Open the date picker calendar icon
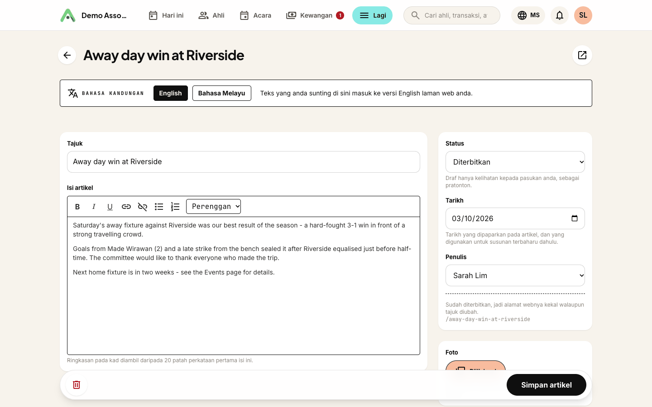652x407 pixels. click(x=575, y=218)
